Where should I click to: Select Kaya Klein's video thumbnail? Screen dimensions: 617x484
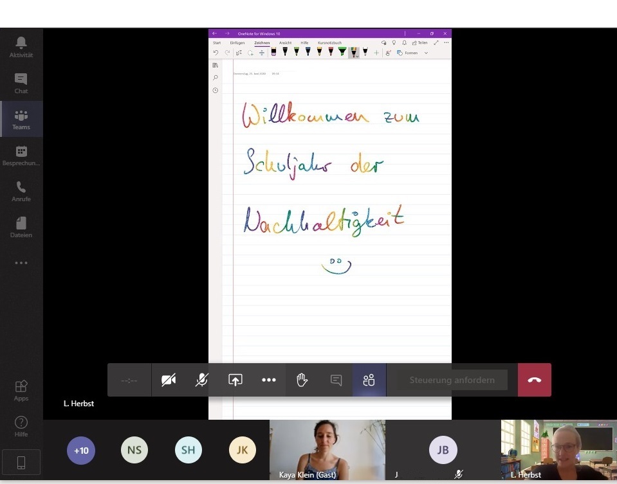point(327,450)
